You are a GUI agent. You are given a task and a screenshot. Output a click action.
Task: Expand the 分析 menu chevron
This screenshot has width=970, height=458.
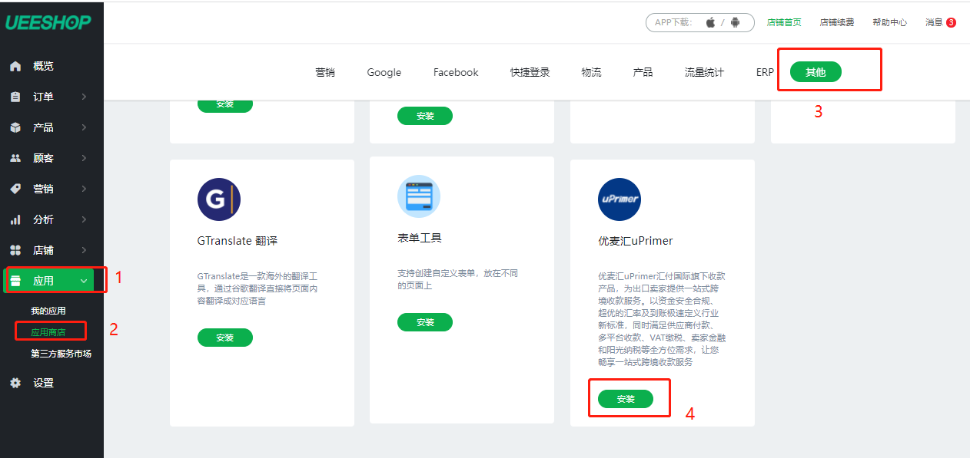tap(84, 219)
